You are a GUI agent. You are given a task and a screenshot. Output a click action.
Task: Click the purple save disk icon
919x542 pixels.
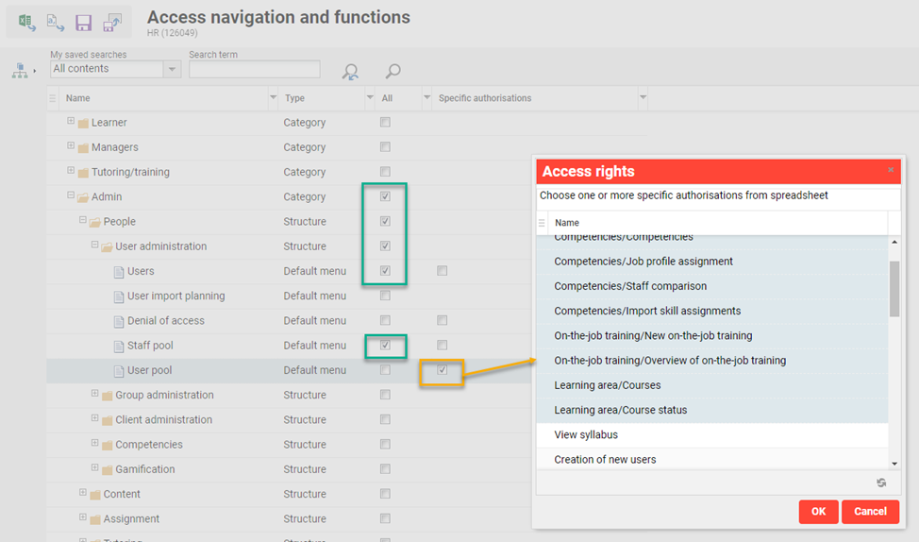(x=84, y=22)
